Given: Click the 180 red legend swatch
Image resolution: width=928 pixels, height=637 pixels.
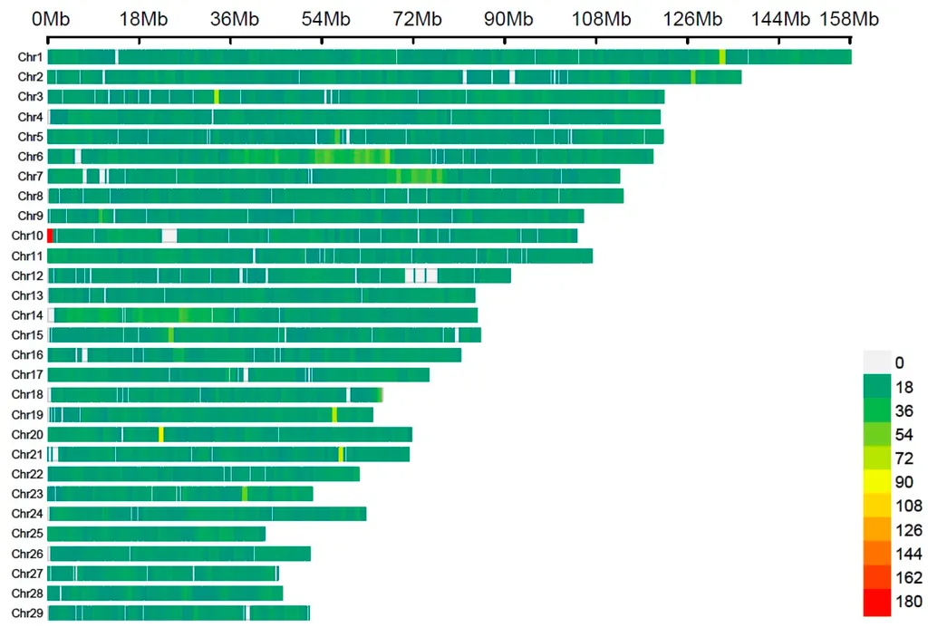Looking at the screenshot, I should click(876, 602).
